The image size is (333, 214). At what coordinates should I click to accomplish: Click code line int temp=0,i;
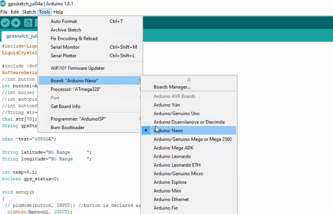pos(19,172)
